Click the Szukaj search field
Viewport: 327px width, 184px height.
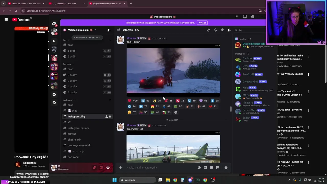coord(249,30)
